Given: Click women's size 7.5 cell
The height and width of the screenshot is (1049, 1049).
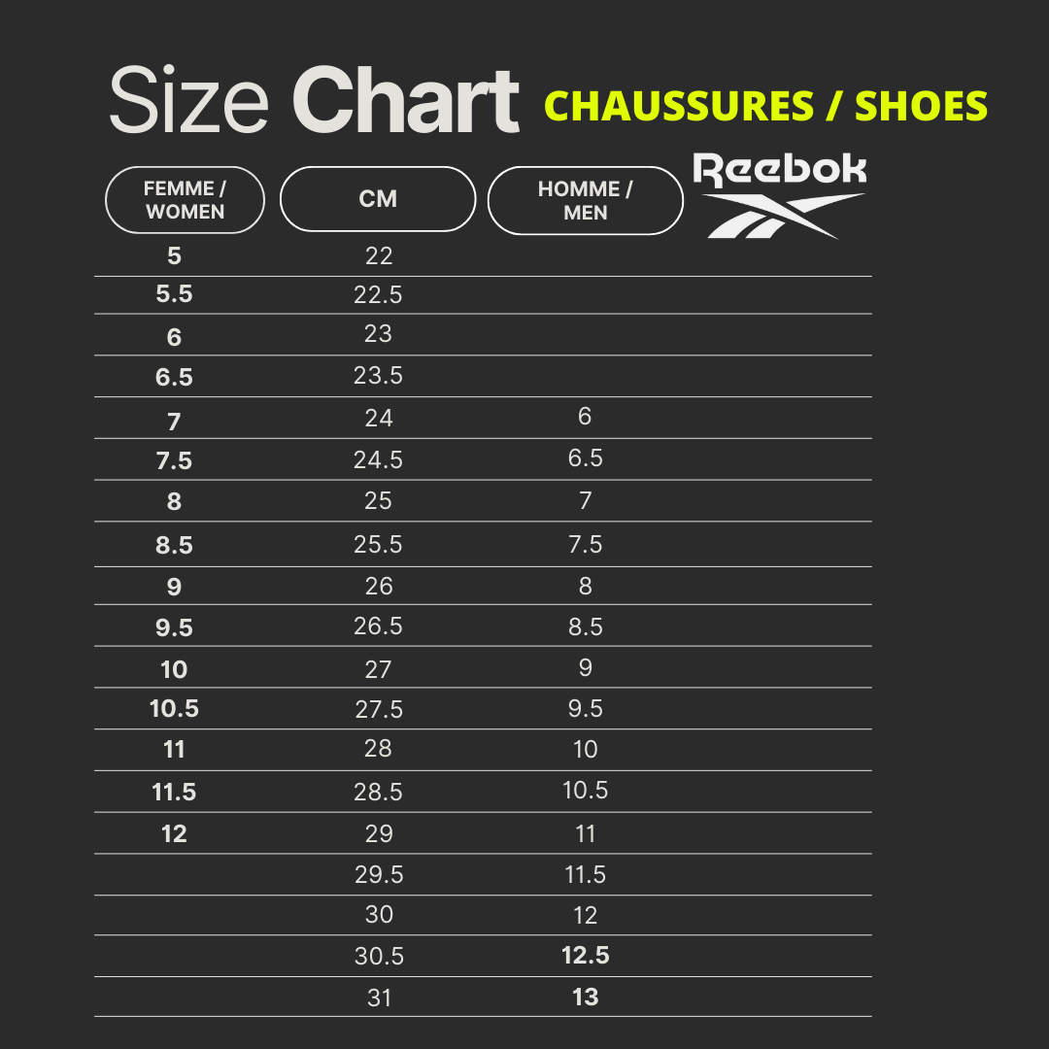Looking at the screenshot, I should 174,461.
